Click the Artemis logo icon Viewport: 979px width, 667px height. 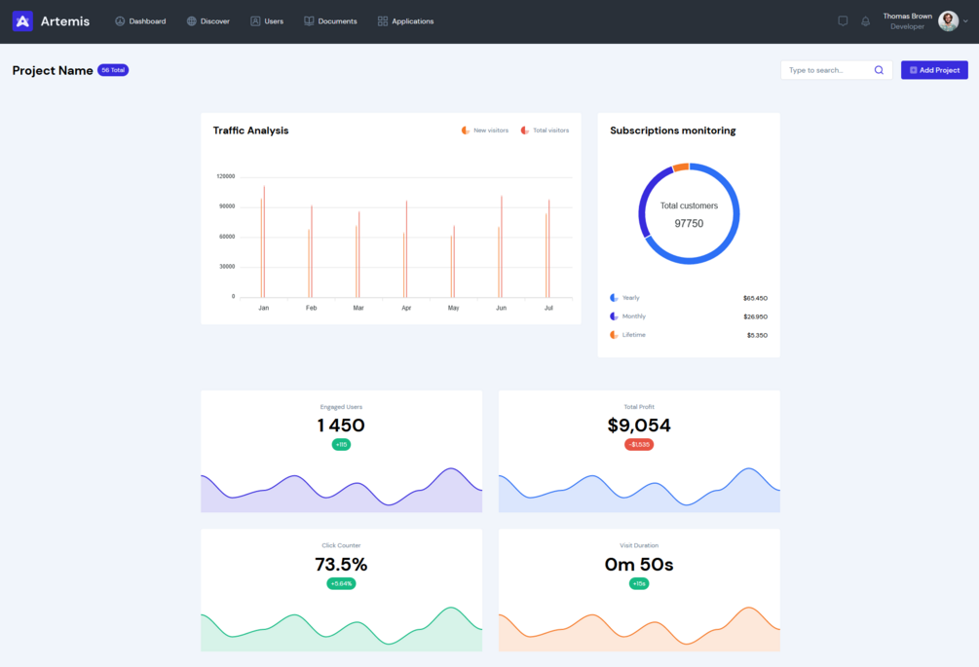(22, 21)
